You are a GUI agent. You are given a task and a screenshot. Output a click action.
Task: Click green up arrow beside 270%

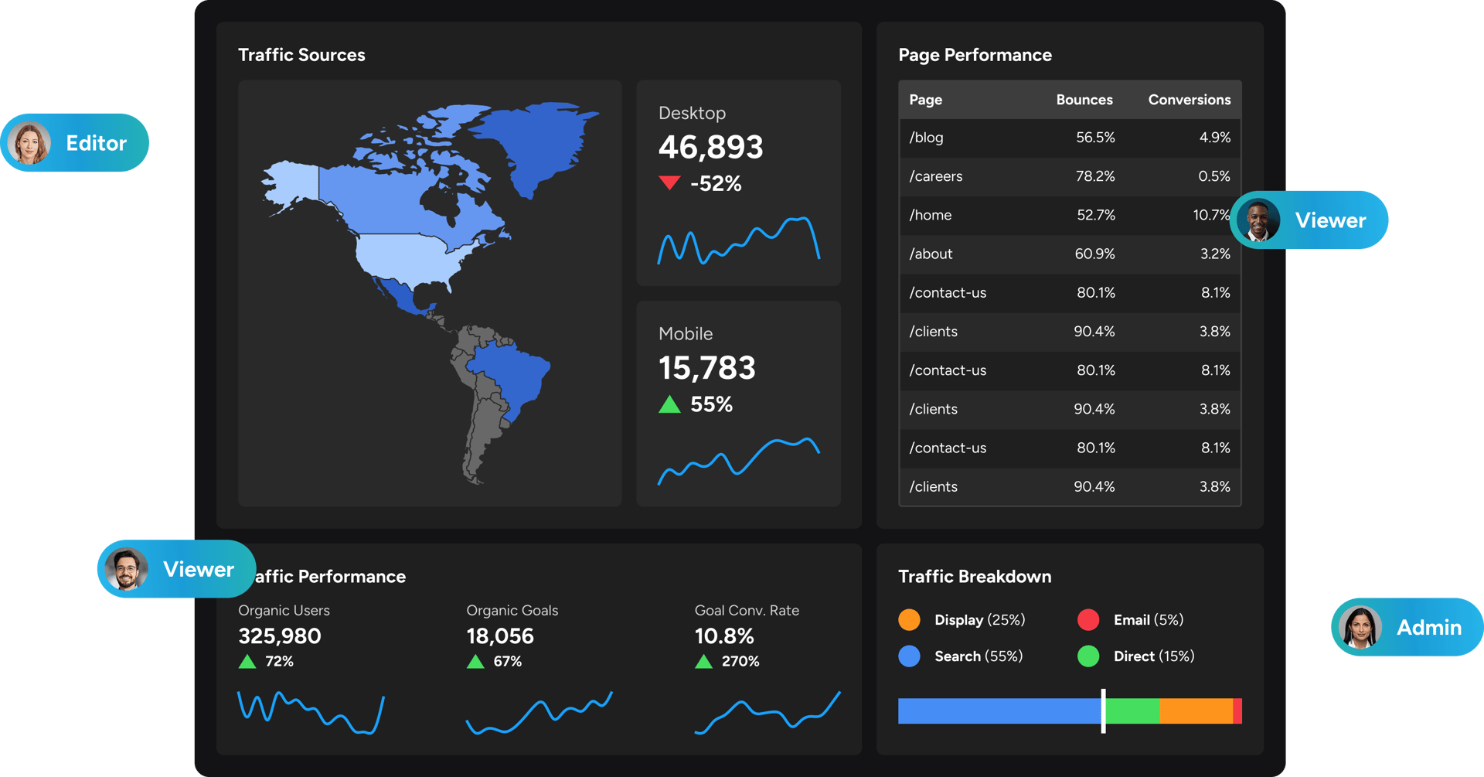click(x=703, y=662)
